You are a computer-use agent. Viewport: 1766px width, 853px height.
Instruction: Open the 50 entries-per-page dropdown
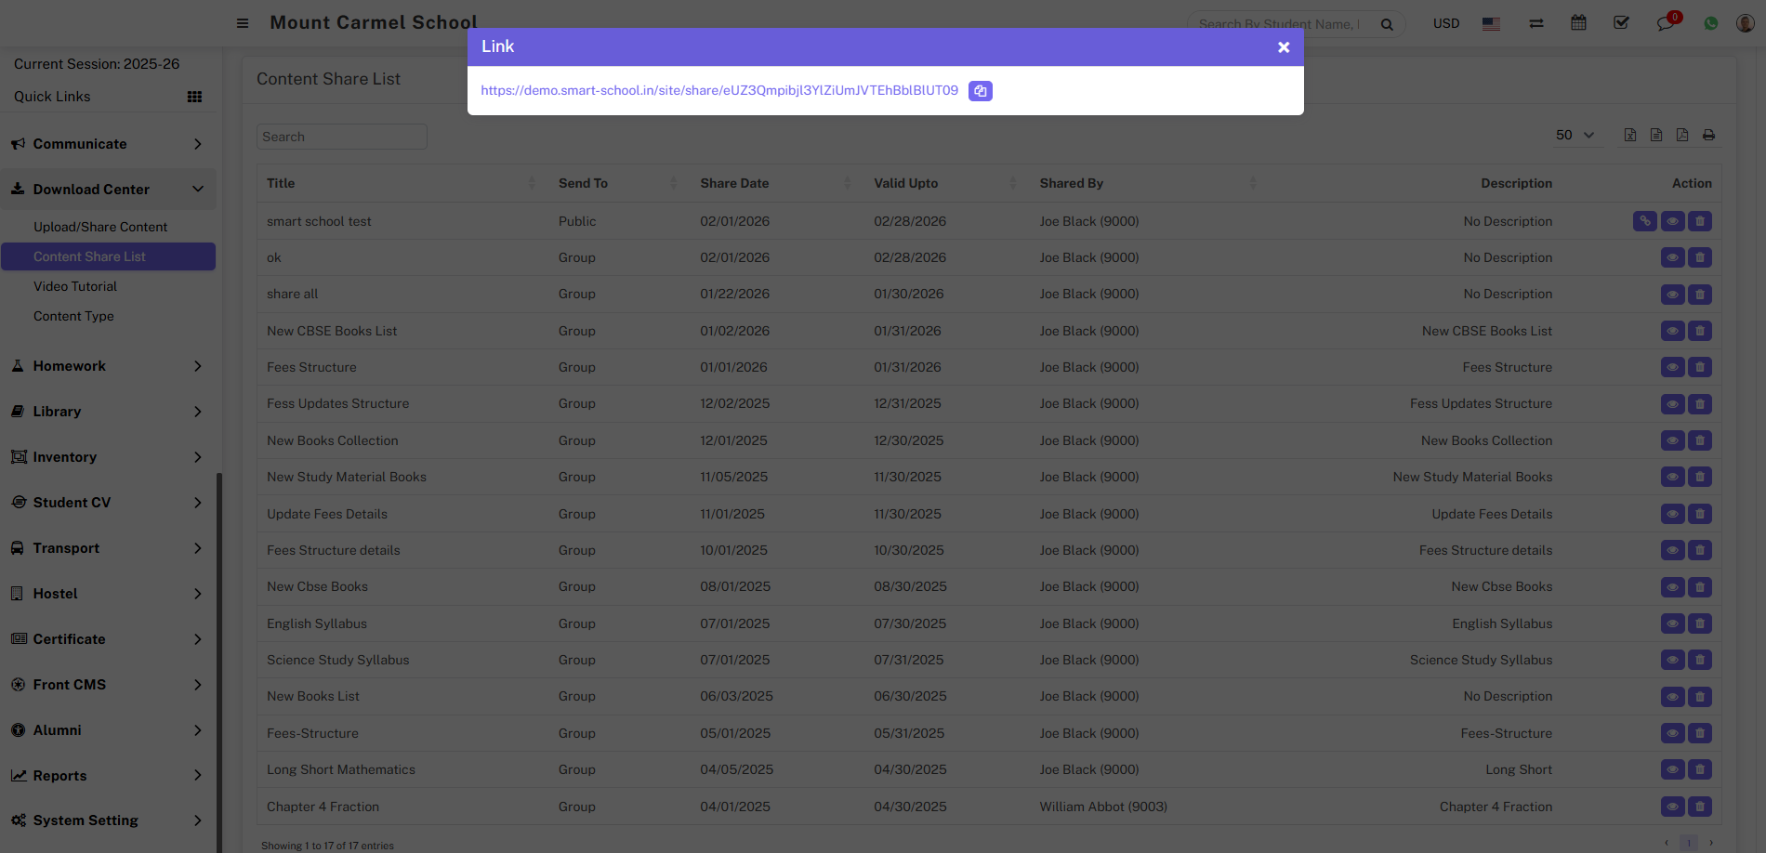[x=1575, y=136]
